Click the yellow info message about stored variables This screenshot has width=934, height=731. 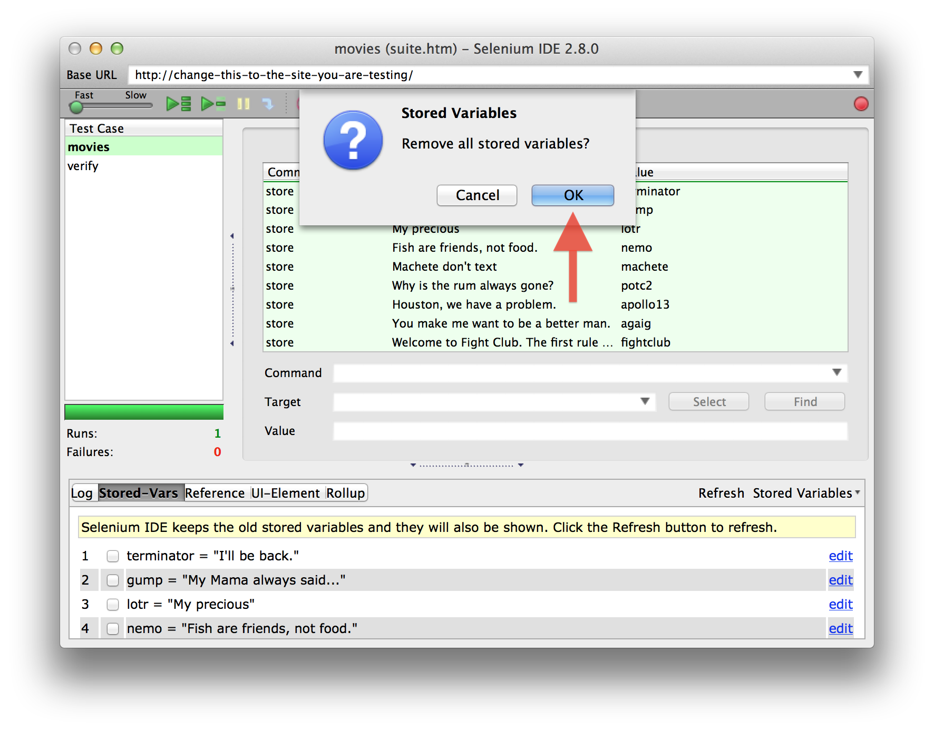coord(466,528)
